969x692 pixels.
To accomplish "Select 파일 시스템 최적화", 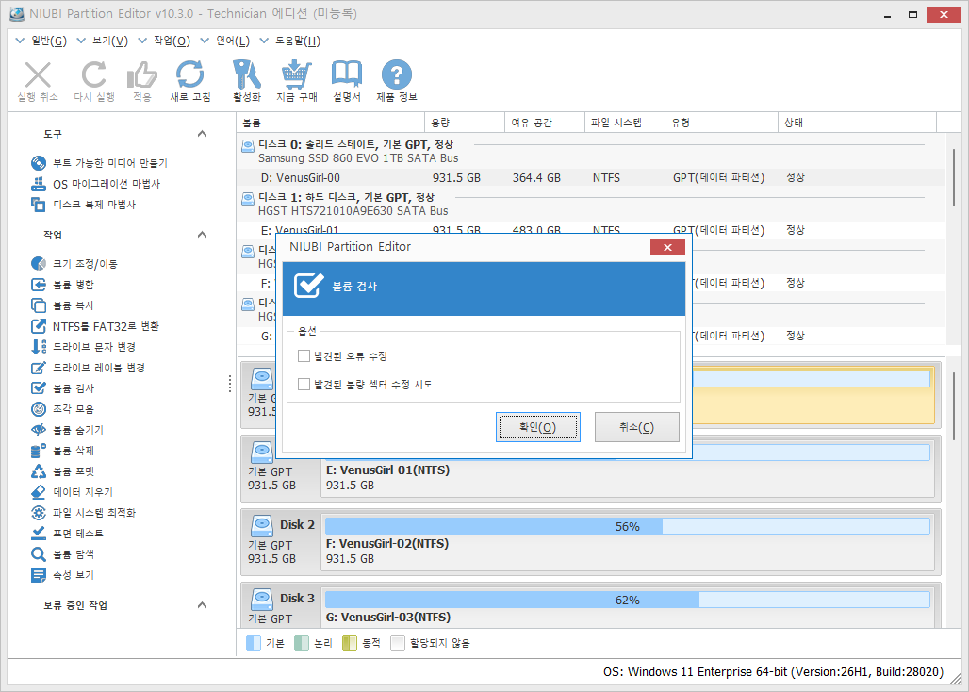I will point(83,513).
